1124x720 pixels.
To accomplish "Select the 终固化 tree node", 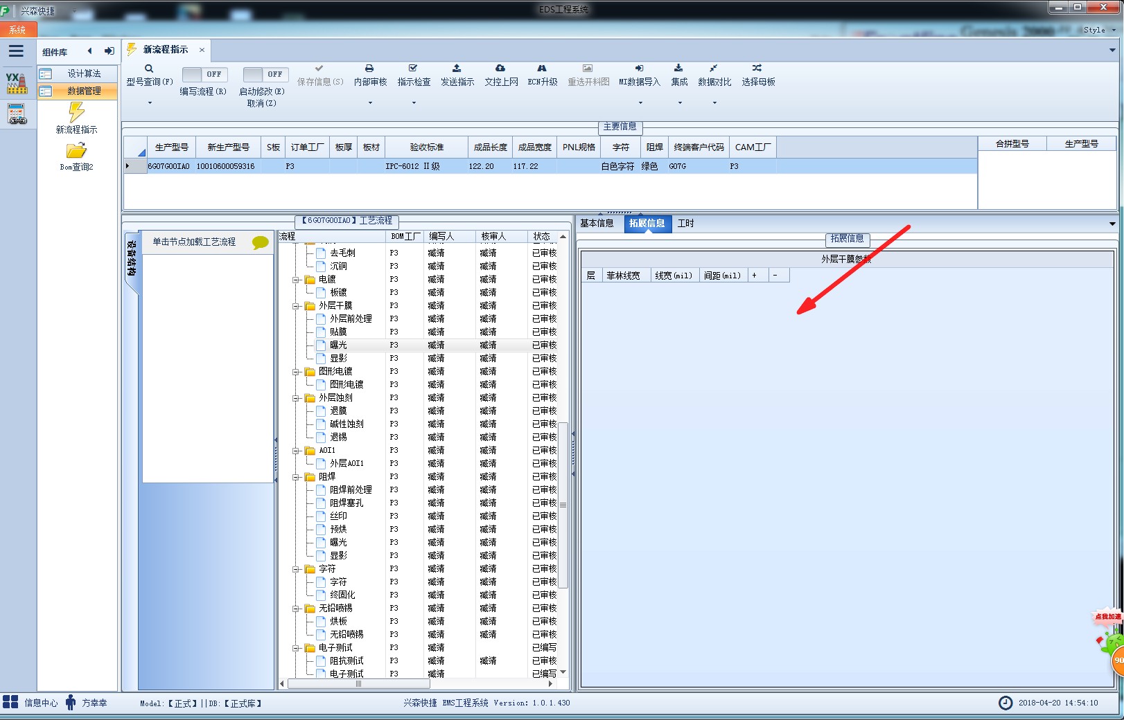I will point(342,595).
